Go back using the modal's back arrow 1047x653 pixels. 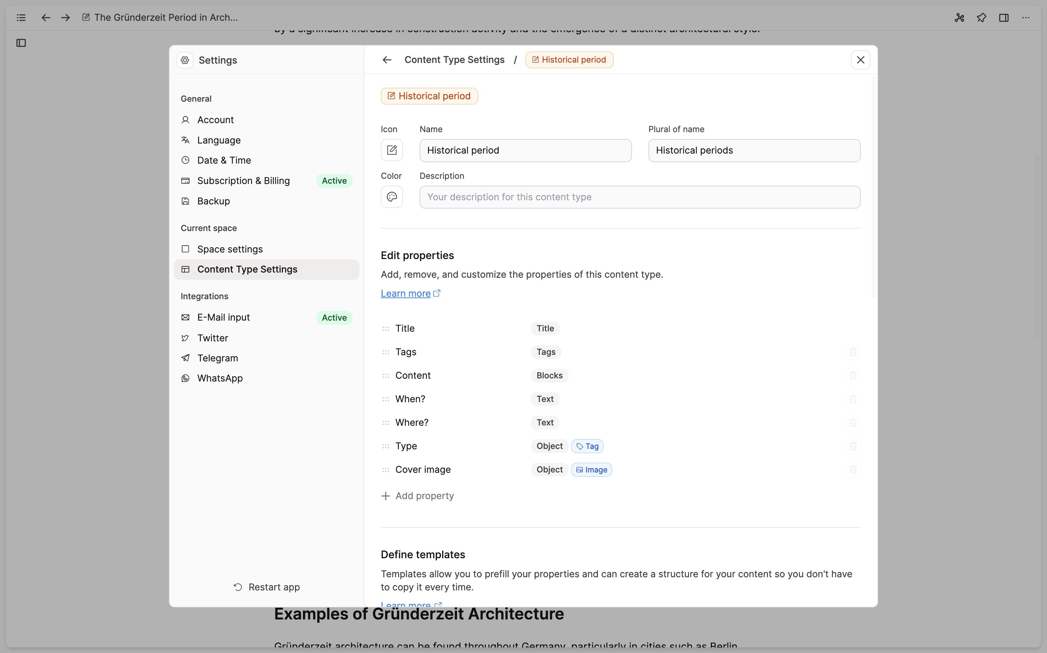(386, 59)
